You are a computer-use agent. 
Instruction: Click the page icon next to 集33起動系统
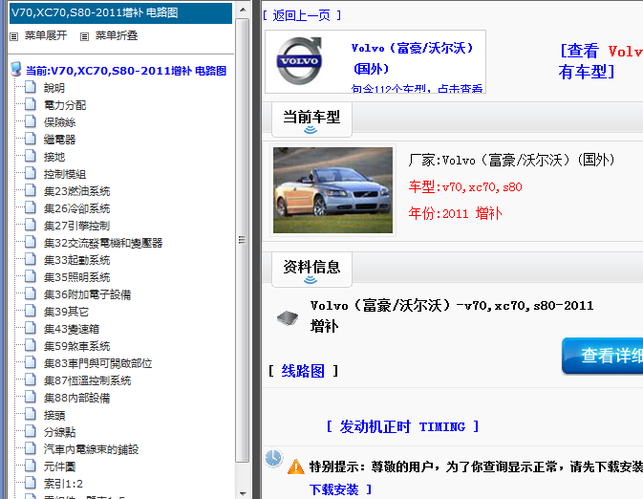coord(31,260)
